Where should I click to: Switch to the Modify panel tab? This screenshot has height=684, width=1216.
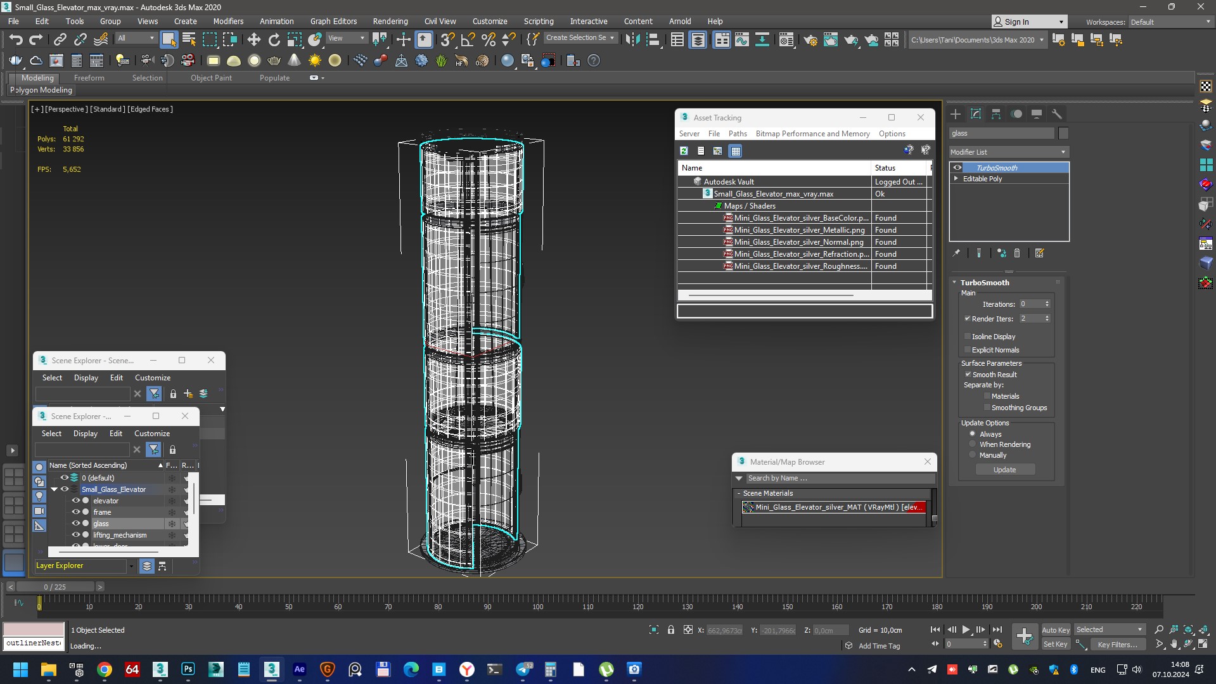(976, 114)
